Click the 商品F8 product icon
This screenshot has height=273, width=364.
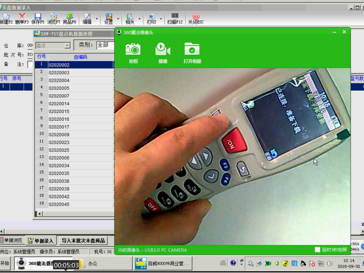click(69, 18)
